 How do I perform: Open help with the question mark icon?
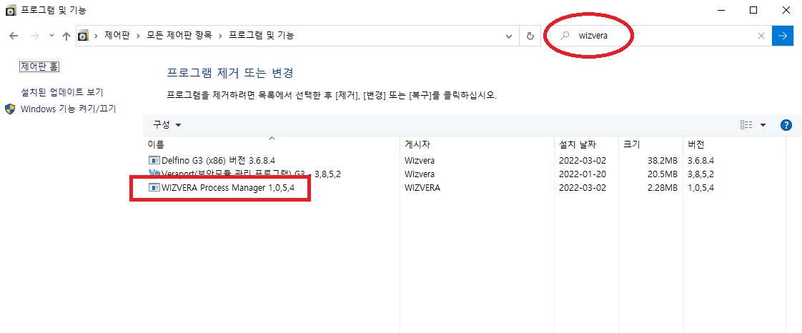[786, 125]
